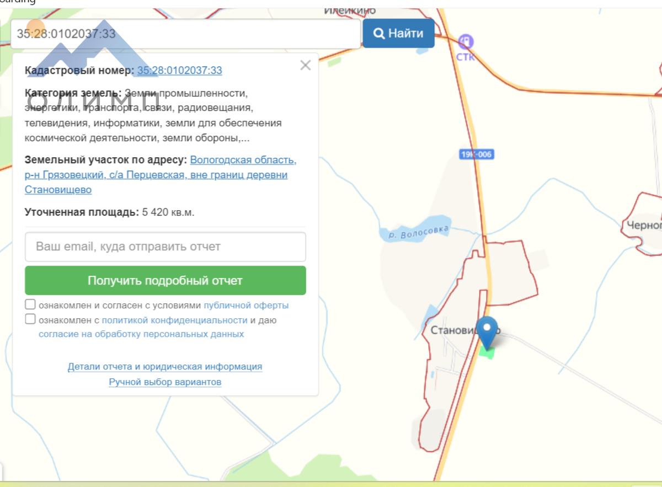Open согласие на обработку персональных данных link
662x487 pixels.
pos(141,334)
